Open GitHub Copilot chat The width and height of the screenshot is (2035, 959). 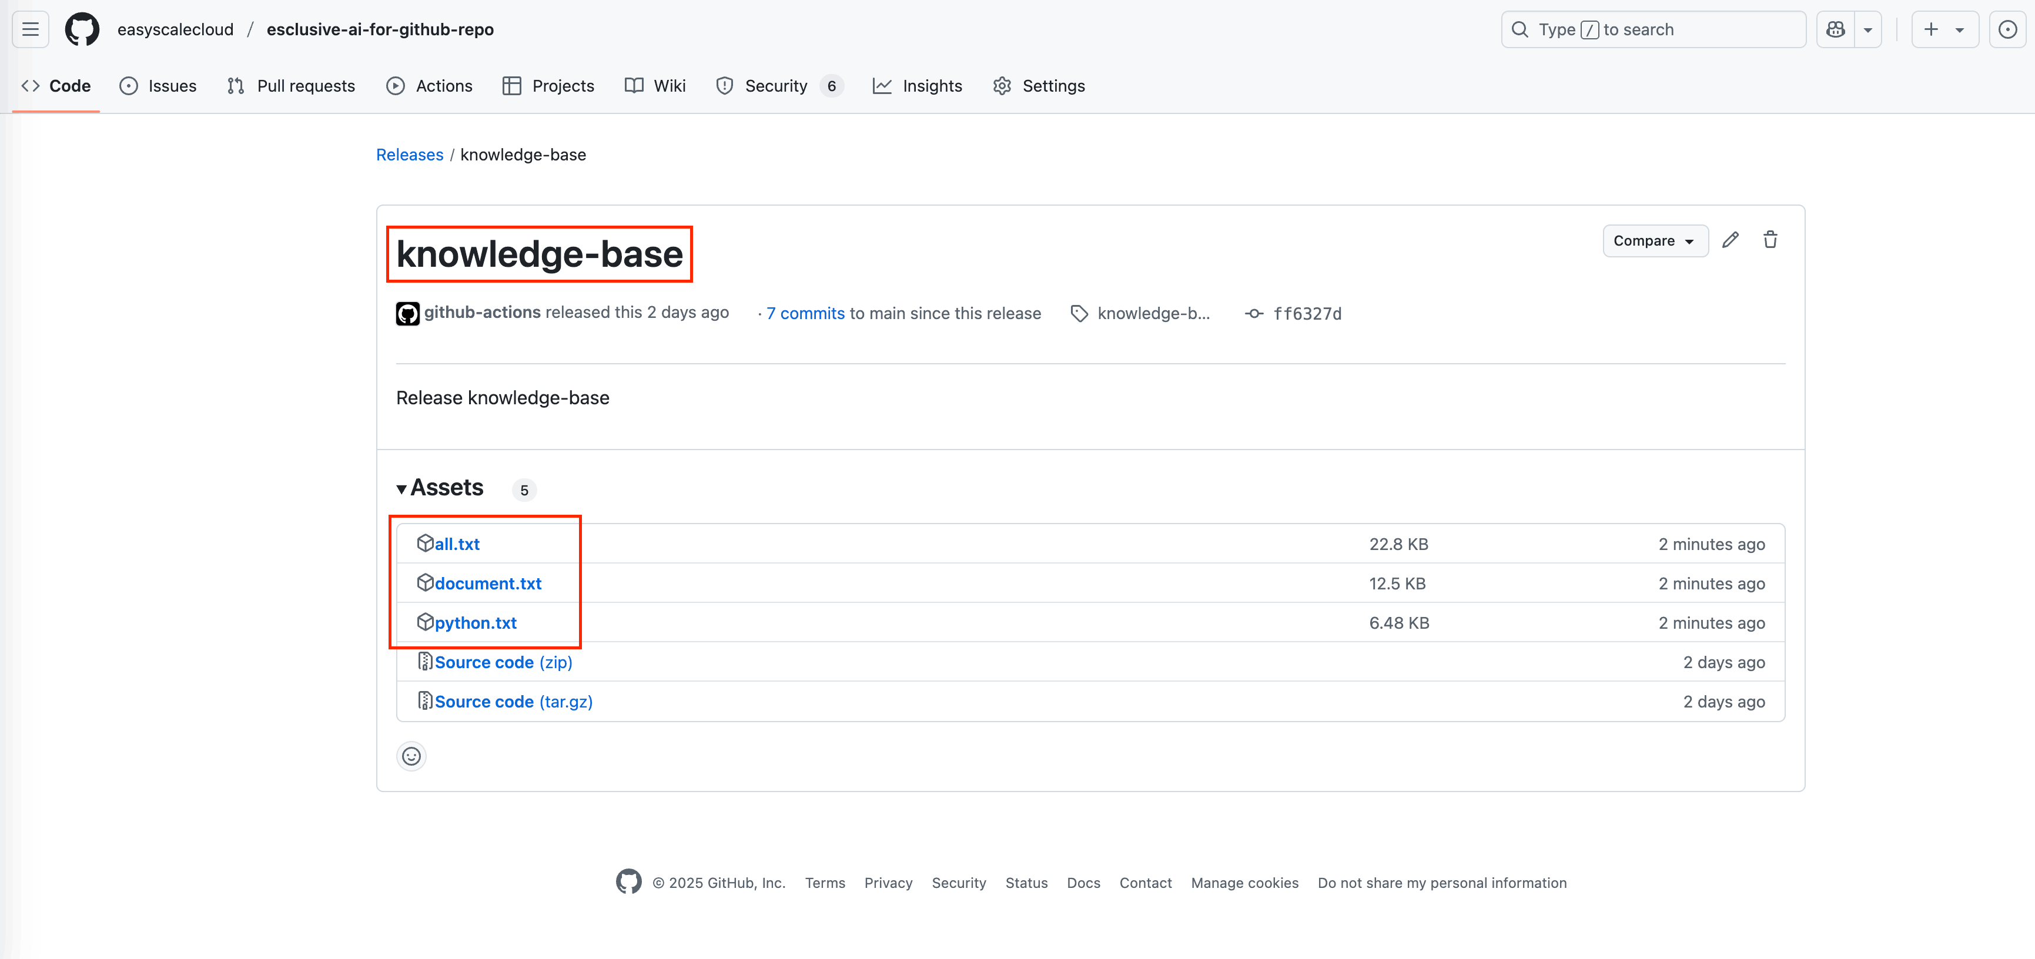1835,28
